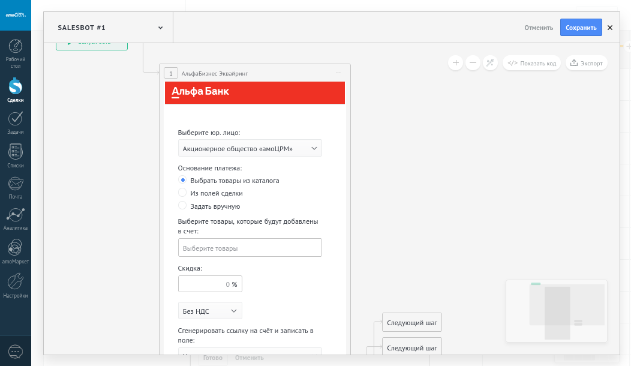Viewport: 631px width, 366px height.
Task: Click the 'Выберите товары' input field
Action: tap(250, 248)
